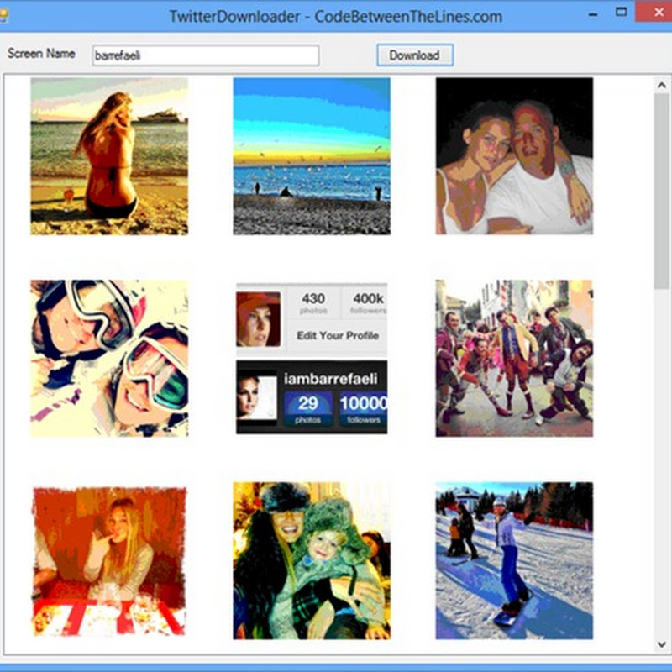672x672 pixels.
Task: Select the photo with fur hats
Action: [x=312, y=560]
